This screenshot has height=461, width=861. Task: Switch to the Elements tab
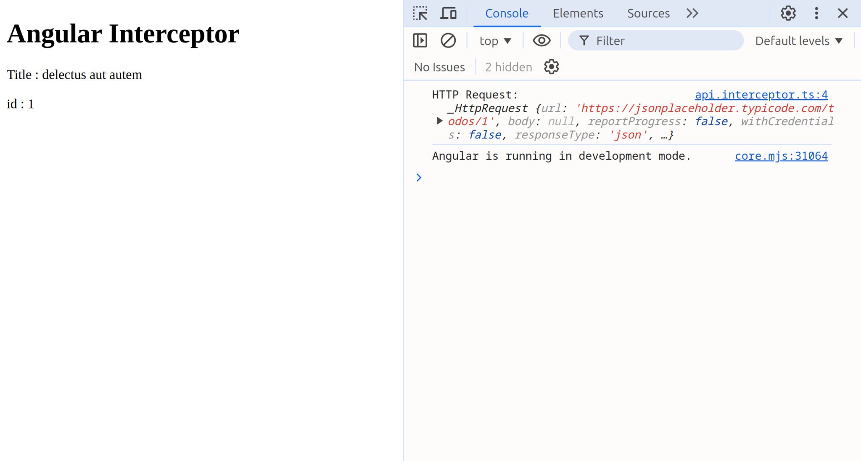click(578, 13)
